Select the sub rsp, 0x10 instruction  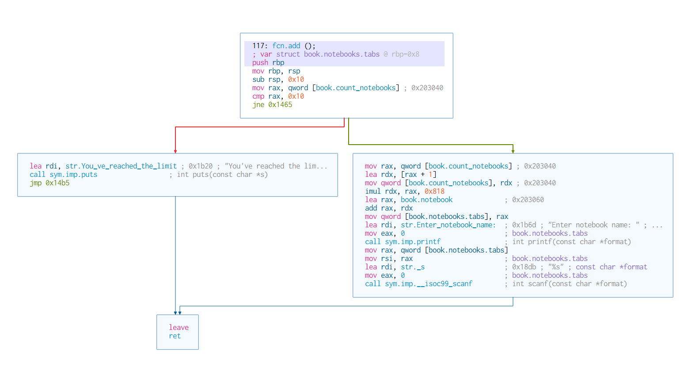point(278,80)
